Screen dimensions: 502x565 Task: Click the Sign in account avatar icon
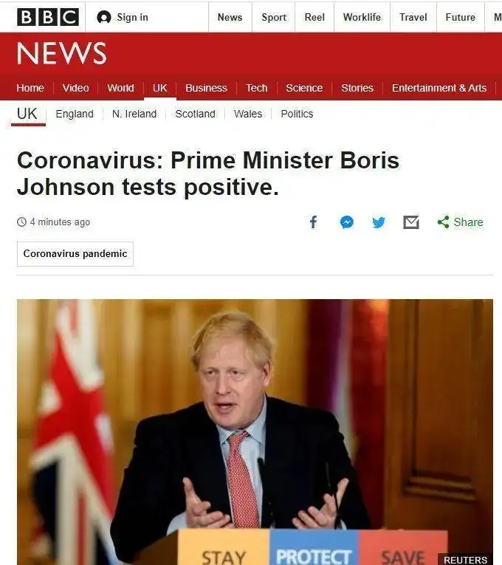[x=104, y=17]
